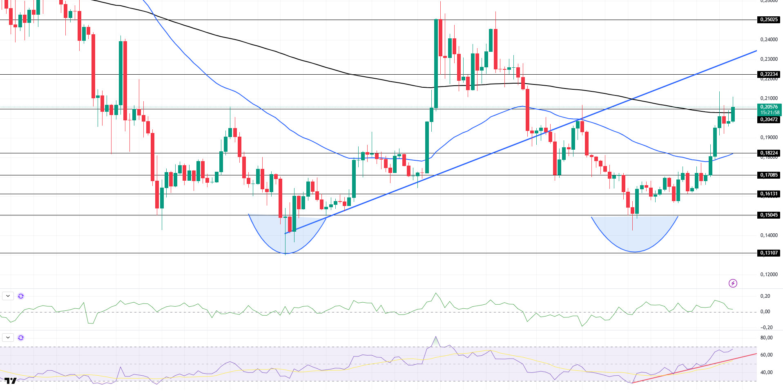
Task: Select the 0,17085 price level label
Action: (x=769, y=175)
